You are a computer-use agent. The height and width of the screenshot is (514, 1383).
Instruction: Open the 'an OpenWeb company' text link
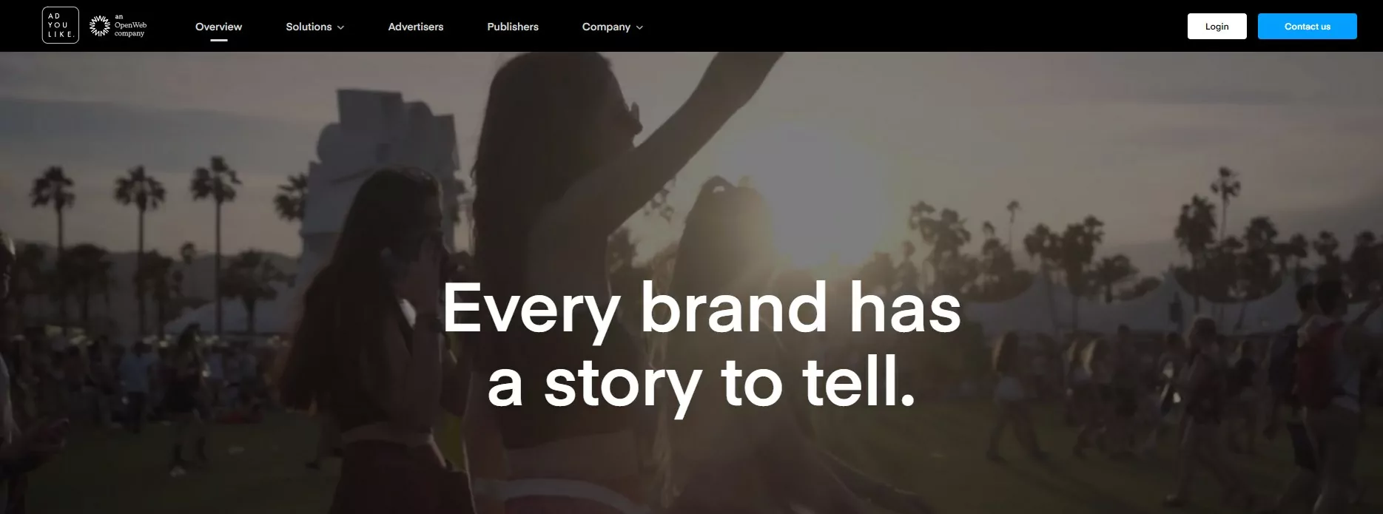(x=130, y=25)
